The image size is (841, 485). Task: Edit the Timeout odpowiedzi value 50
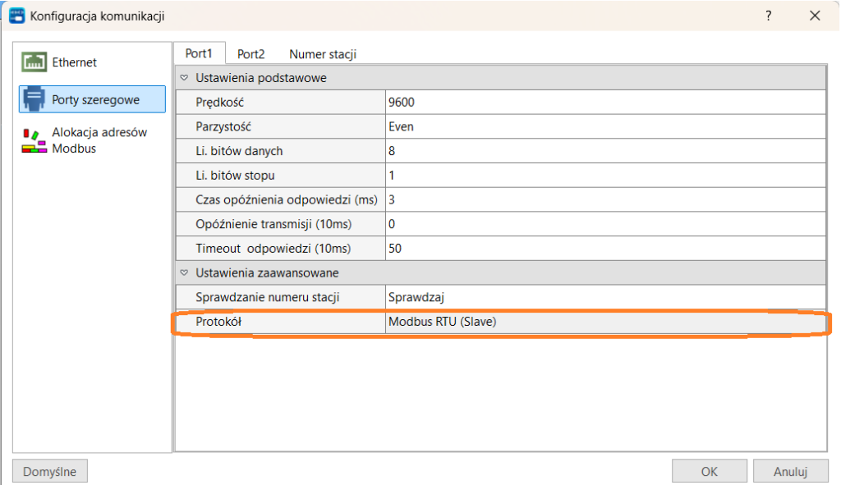(x=605, y=249)
